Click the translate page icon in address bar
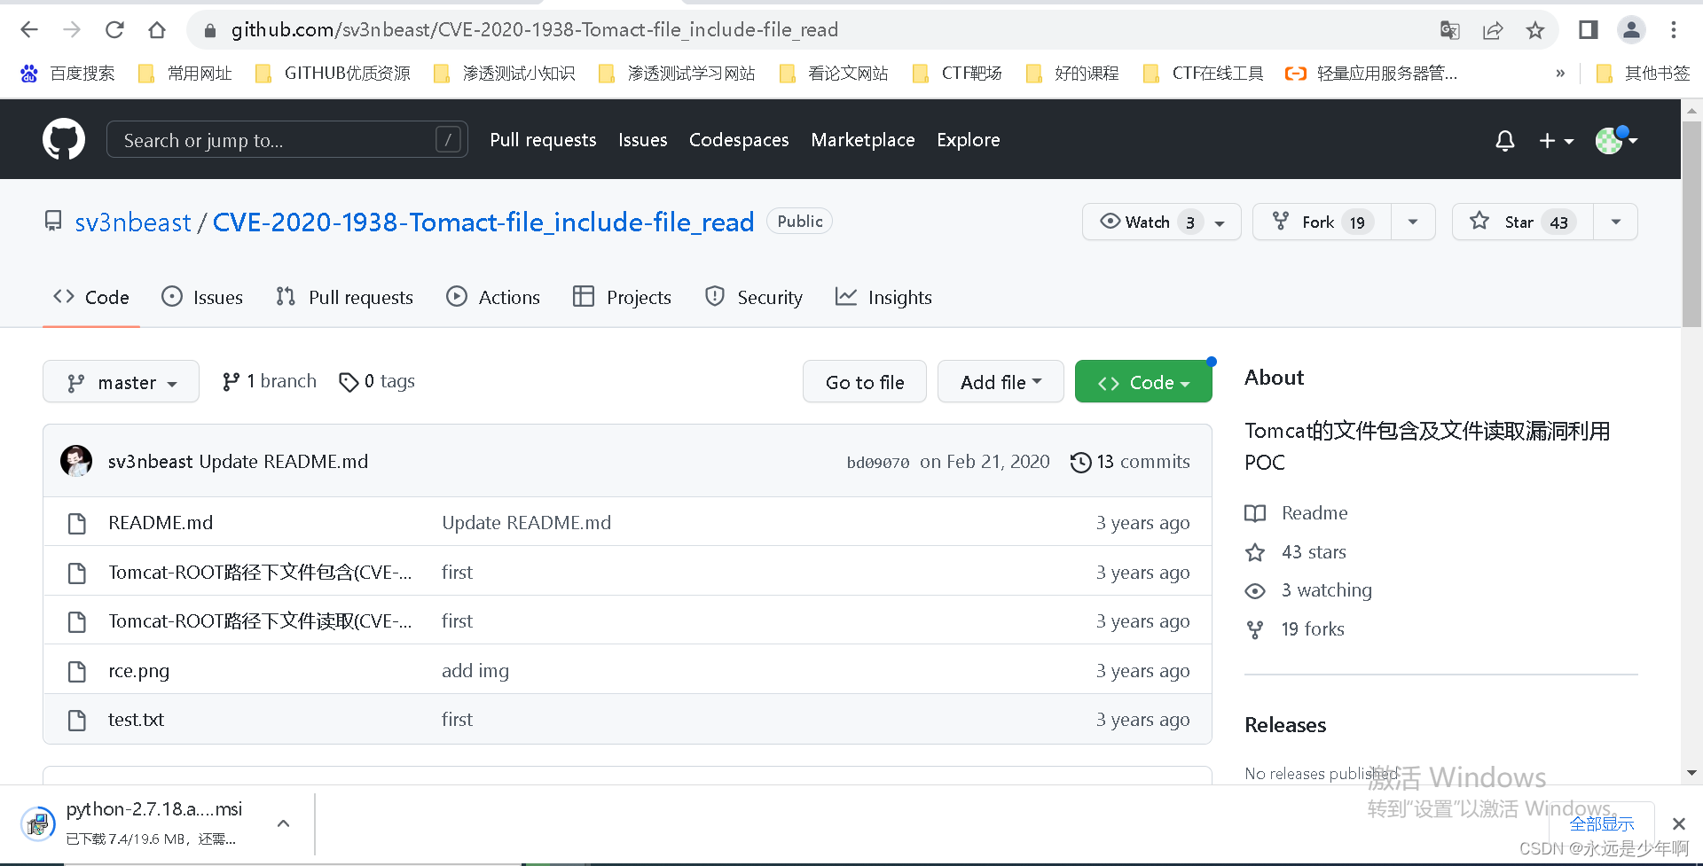Viewport: 1703px width, 866px height. click(1450, 30)
